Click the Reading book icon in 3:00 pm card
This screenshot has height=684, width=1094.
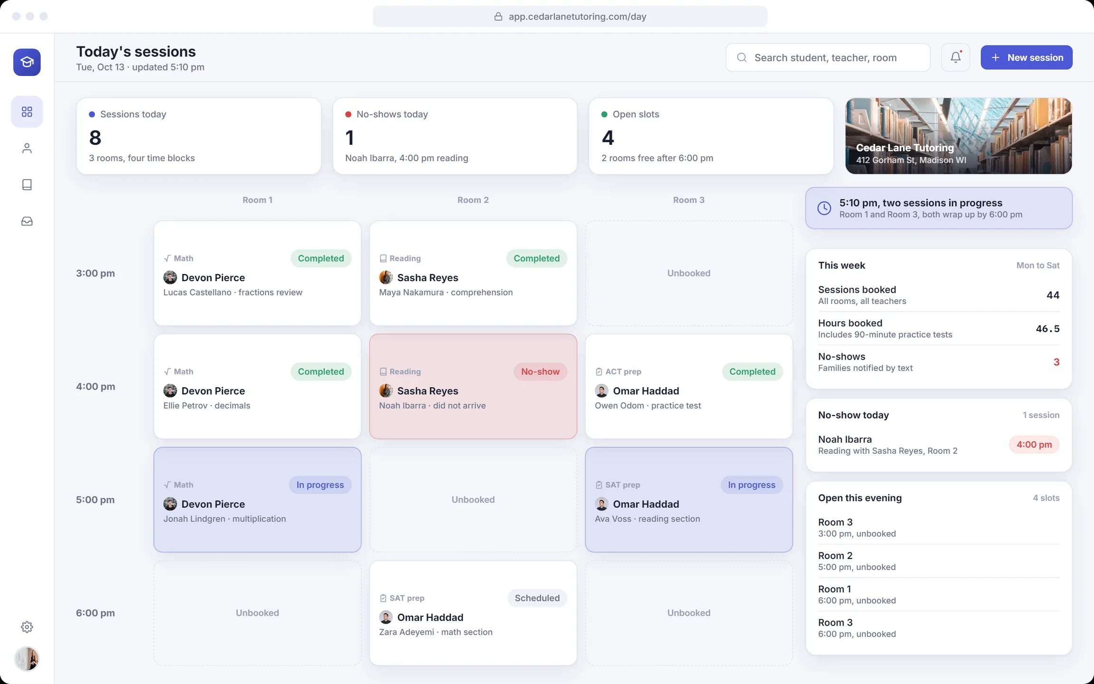click(x=383, y=258)
